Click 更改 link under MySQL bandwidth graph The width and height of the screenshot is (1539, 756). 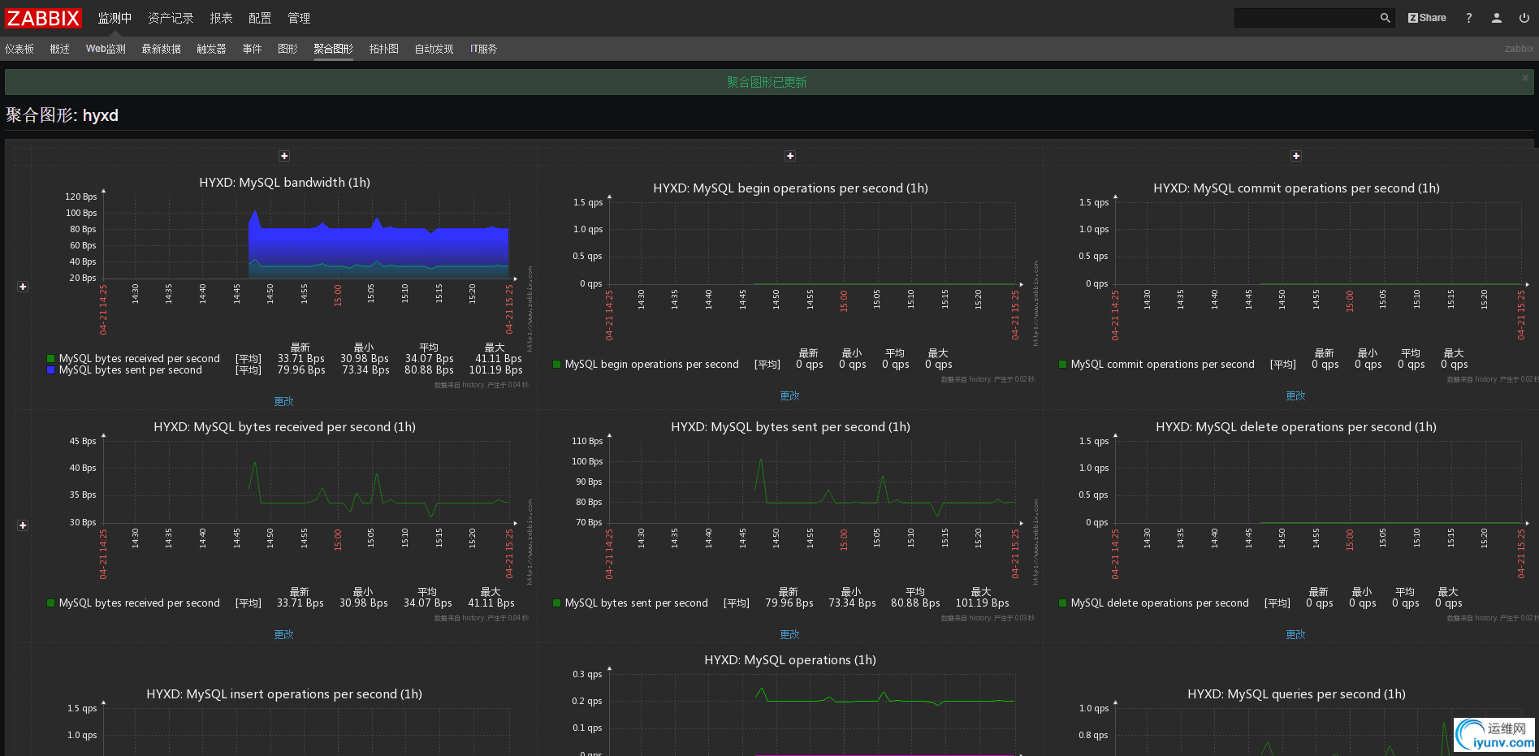click(283, 401)
